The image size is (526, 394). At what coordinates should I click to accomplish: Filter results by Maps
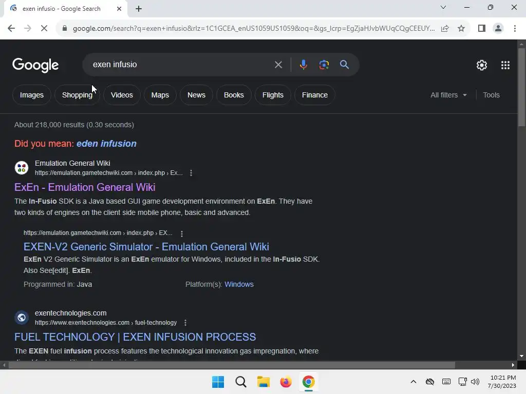click(x=160, y=95)
